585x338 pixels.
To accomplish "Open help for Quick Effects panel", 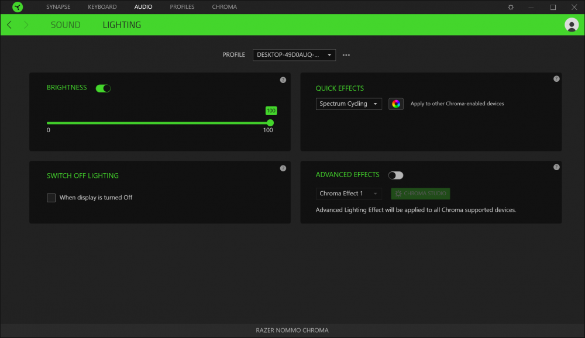I will point(556,79).
